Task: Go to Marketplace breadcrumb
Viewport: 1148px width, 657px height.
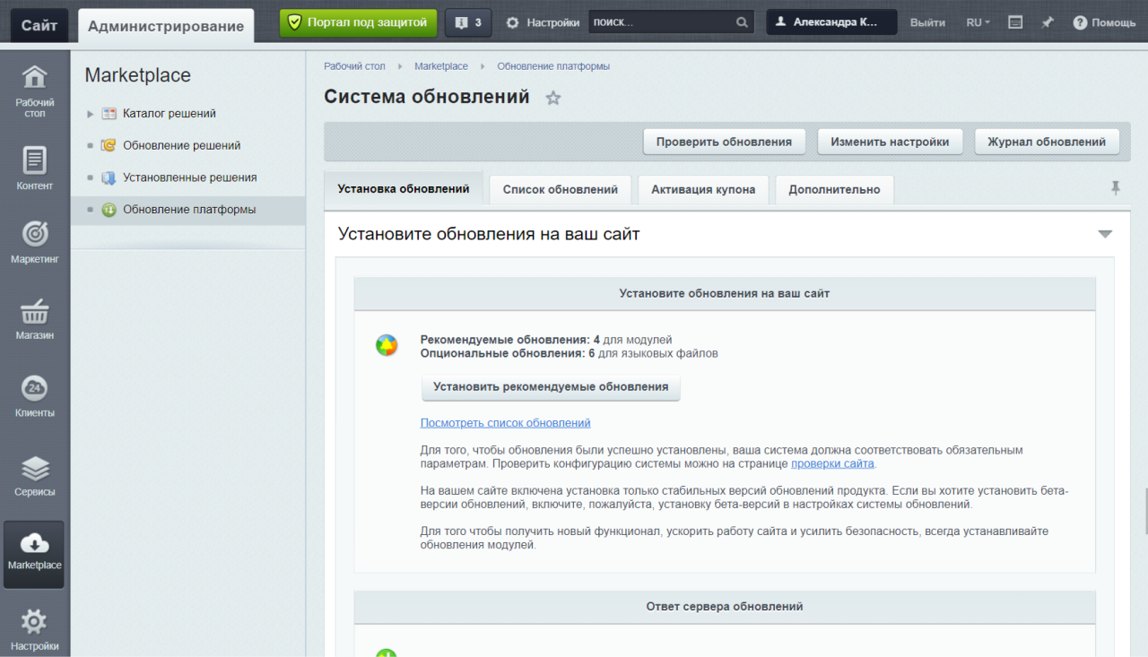Action: coord(441,66)
